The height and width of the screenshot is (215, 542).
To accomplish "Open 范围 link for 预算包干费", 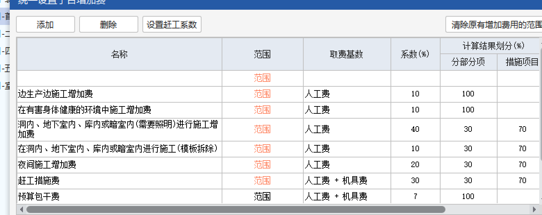I will click(x=262, y=196).
